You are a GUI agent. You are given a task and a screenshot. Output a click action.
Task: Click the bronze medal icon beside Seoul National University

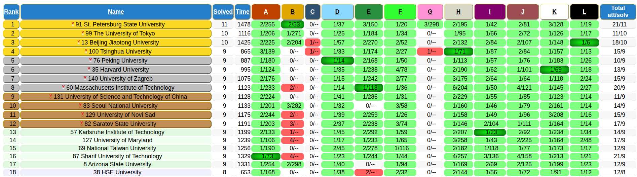pyautogui.click(x=80, y=105)
